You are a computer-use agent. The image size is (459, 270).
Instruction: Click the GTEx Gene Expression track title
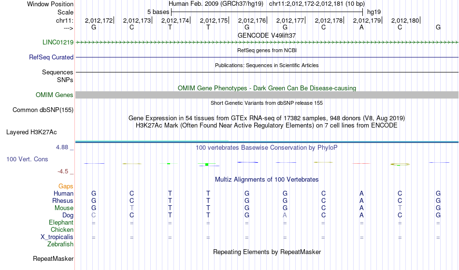pyautogui.click(x=266, y=118)
